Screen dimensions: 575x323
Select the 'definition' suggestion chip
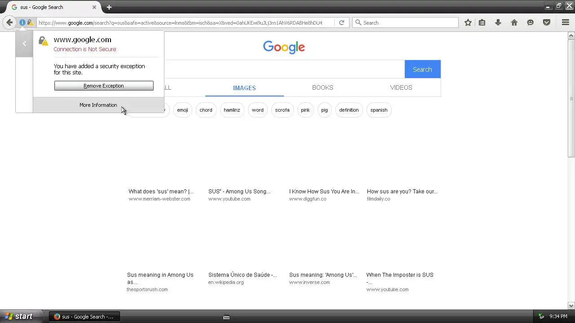point(349,110)
